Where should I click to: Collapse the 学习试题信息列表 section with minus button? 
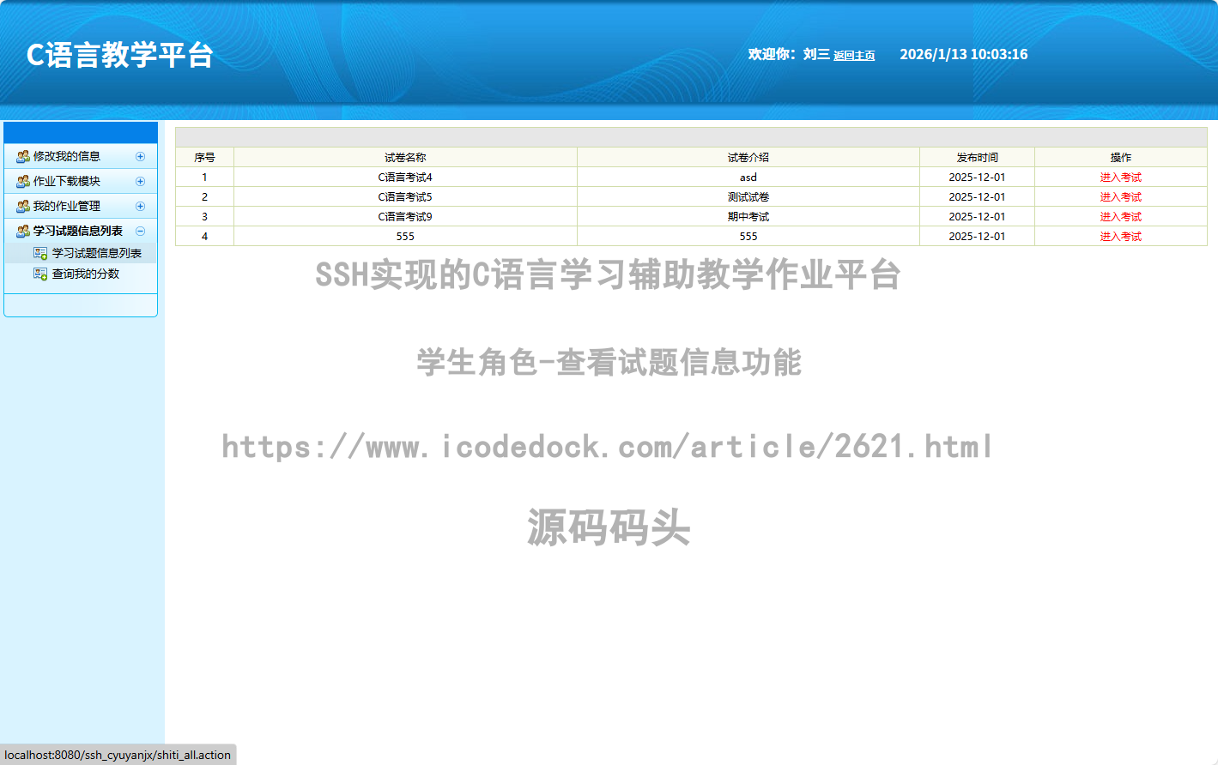click(x=140, y=232)
